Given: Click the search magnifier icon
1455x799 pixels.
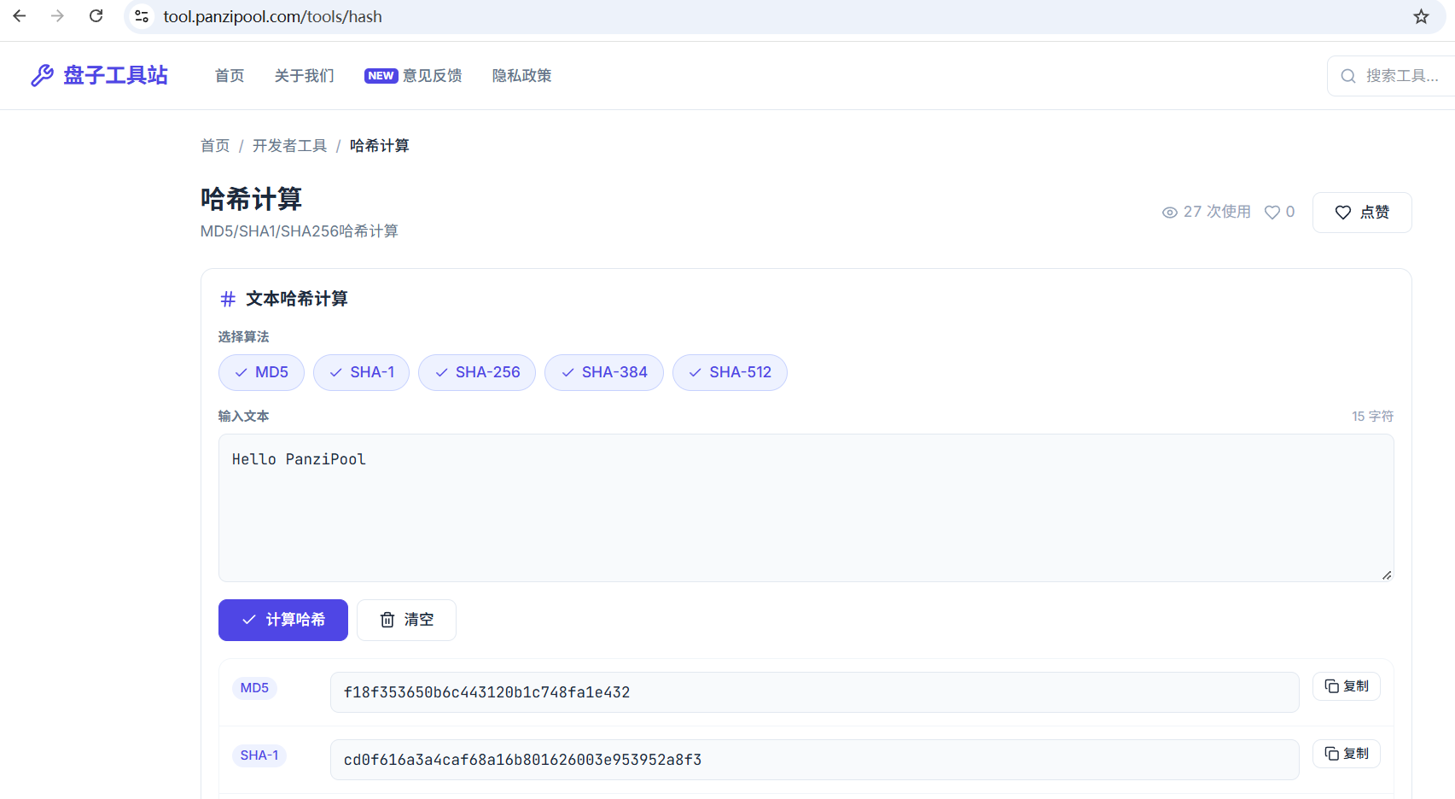Looking at the screenshot, I should click(1348, 76).
